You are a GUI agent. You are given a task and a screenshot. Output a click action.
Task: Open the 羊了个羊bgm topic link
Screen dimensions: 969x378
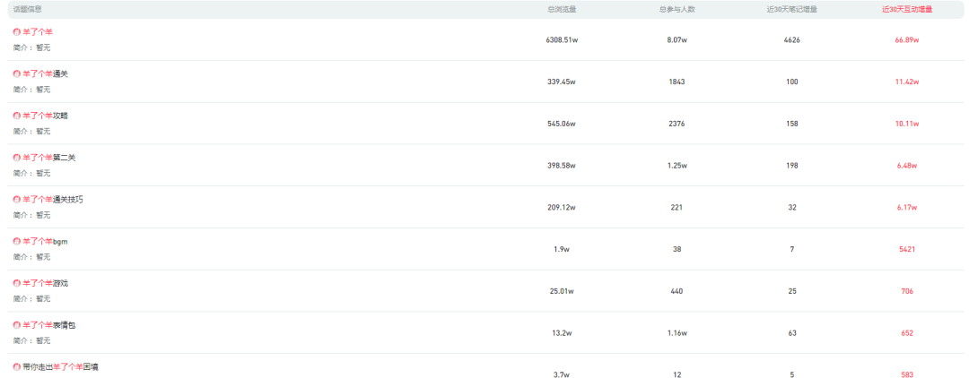pos(45,241)
